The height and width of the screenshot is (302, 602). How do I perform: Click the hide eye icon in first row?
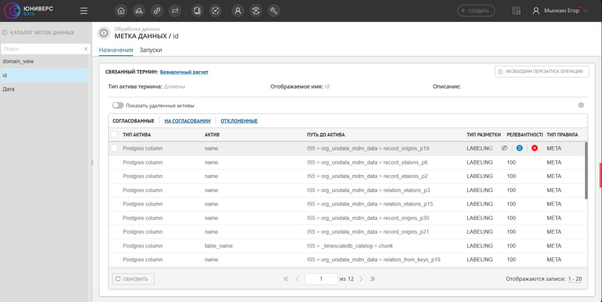pyautogui.click(x=504, y=148)
